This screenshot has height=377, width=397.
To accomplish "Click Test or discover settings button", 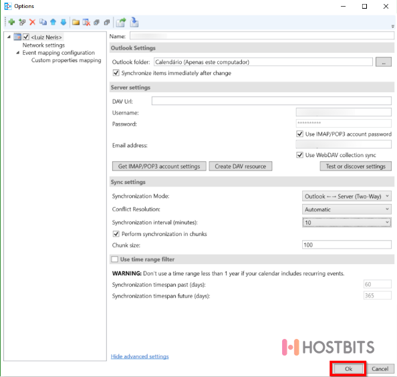I will point(356,166).
